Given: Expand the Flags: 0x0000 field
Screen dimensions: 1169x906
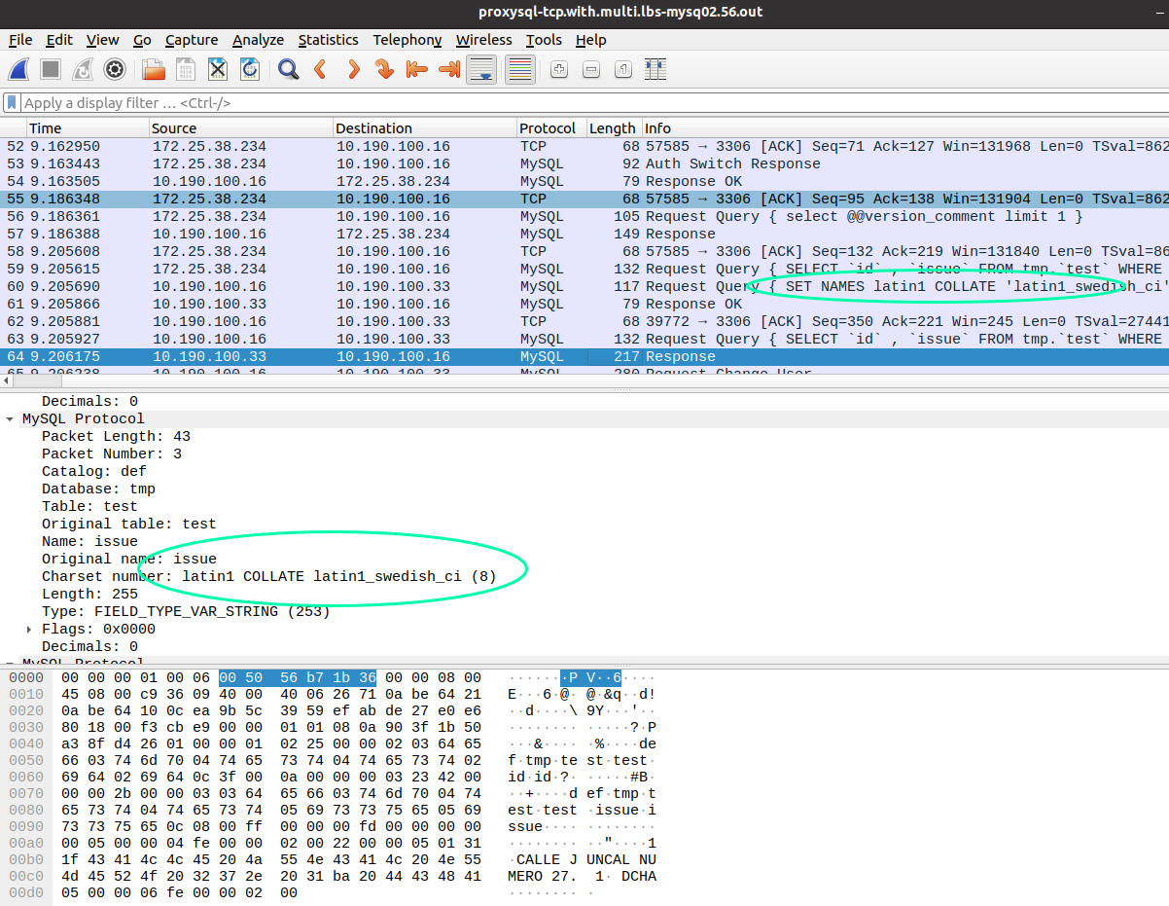Looking at the screenshot, I should point(27,629).
